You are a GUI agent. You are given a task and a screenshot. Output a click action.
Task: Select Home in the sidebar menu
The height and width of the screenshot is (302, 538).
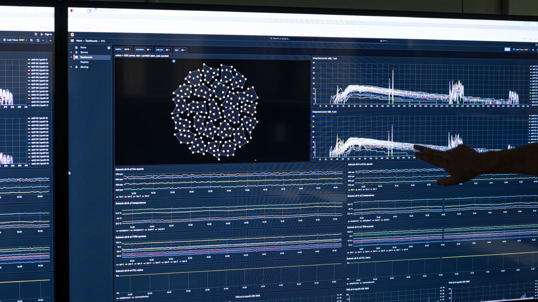point(83,47)
